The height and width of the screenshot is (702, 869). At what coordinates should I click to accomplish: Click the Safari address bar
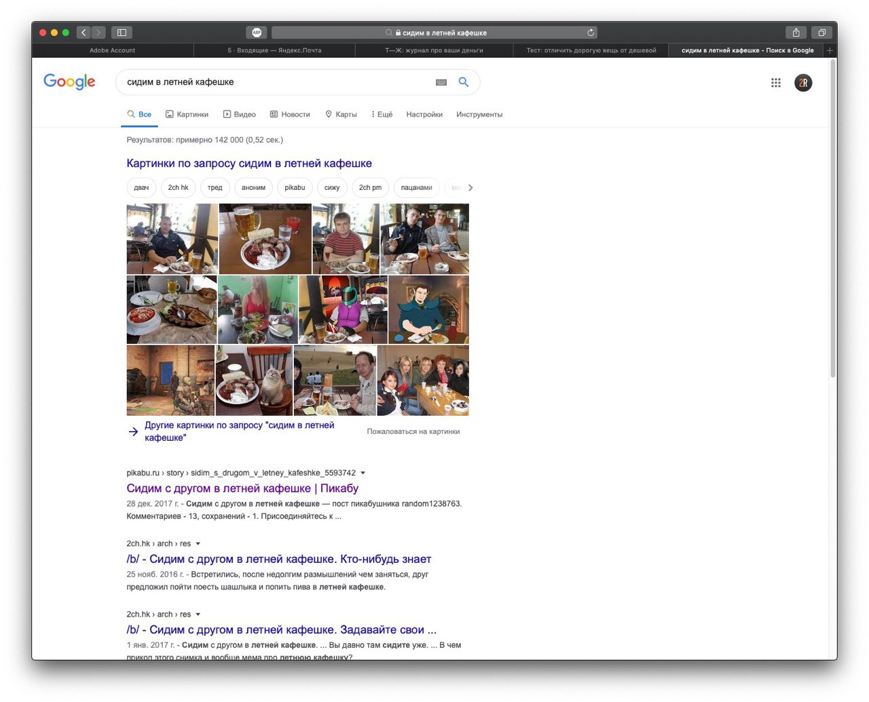point(434,33)
